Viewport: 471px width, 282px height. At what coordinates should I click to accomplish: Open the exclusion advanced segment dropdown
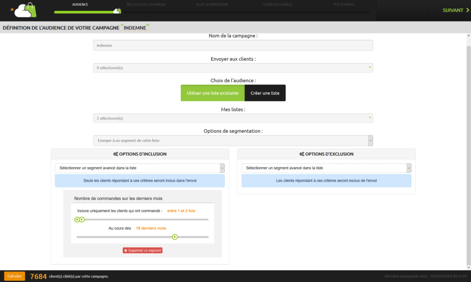coord(326,168)
